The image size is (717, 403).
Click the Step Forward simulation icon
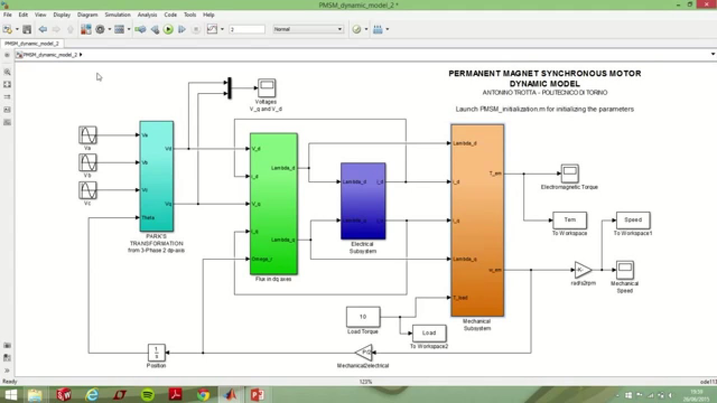coord(181,29)
